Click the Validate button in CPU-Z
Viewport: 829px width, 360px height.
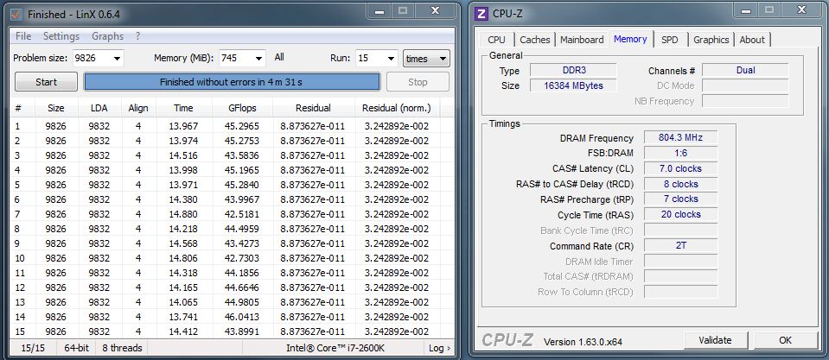[x=714, y=340]
